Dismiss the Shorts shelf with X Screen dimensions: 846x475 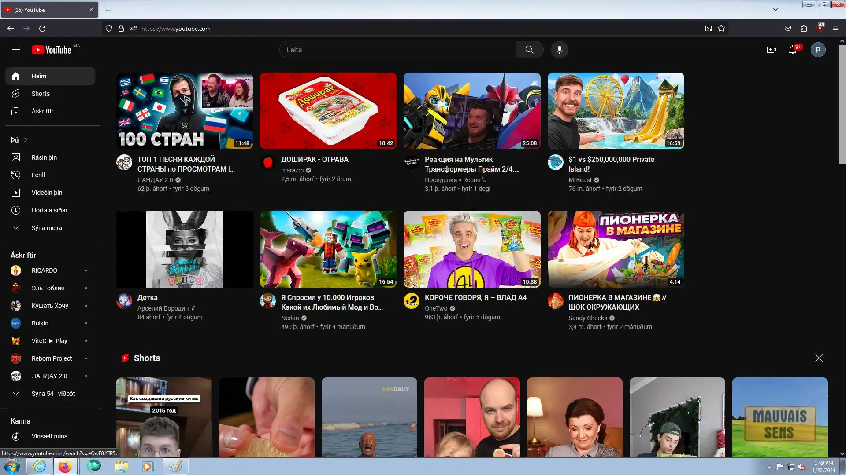(x=819, y=358)
